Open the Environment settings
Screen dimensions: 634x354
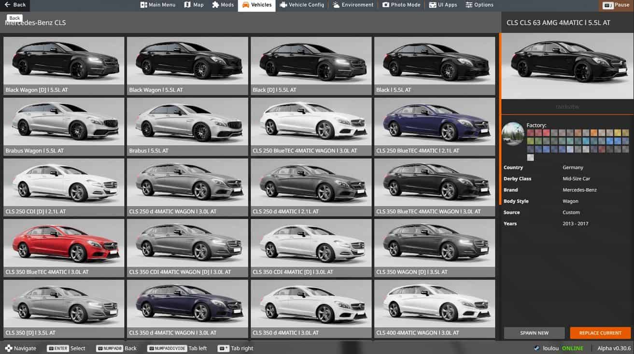tap(353, 5)
